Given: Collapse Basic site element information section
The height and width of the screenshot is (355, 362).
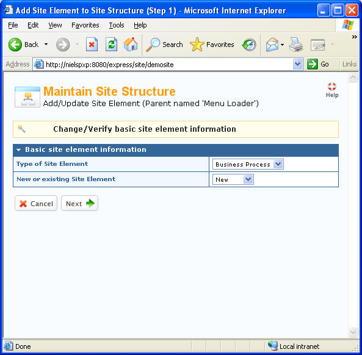Looking at the screenshot, I should click(x=19, y=149).
